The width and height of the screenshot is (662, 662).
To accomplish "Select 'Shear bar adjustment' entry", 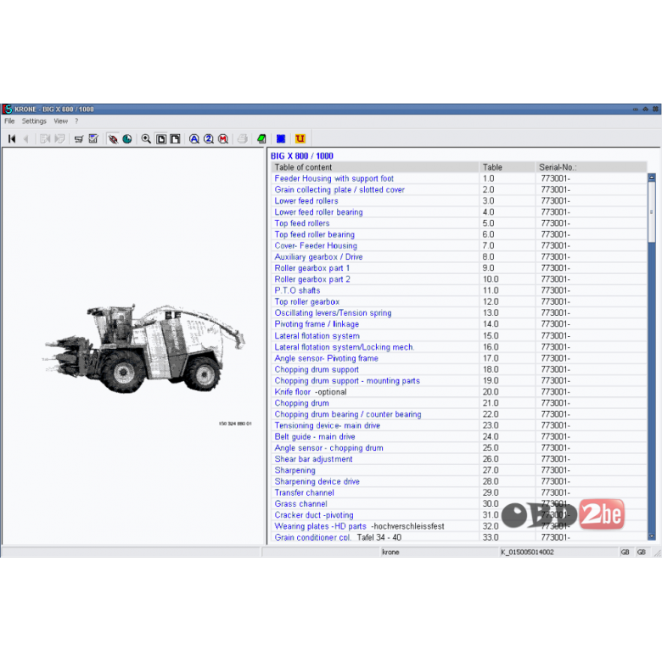I will click(x=313, y=459).
